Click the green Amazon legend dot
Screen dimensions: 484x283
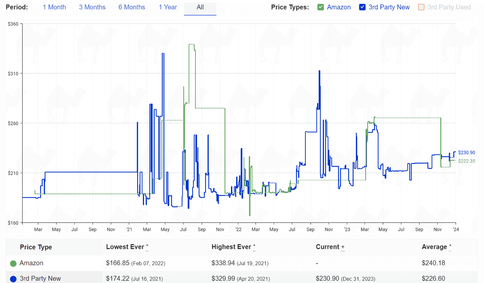coord(13,264)
